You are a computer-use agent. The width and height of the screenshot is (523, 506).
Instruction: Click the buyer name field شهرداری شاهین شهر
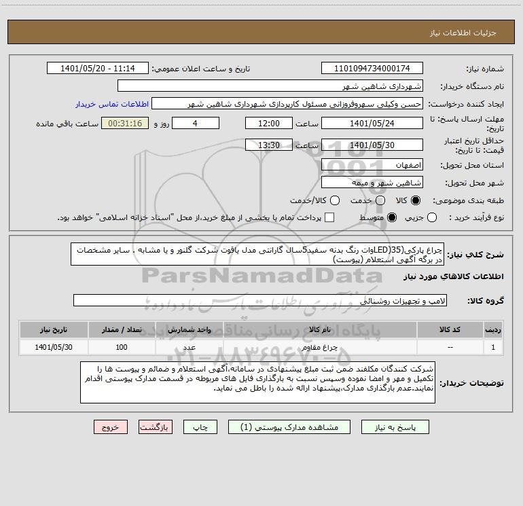click(270, 86)
